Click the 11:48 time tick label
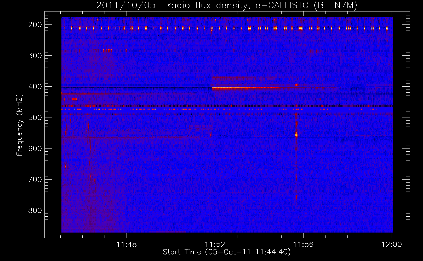Image resolution: width=423 pixels, height=261 pixels. (x=127, y=245)
